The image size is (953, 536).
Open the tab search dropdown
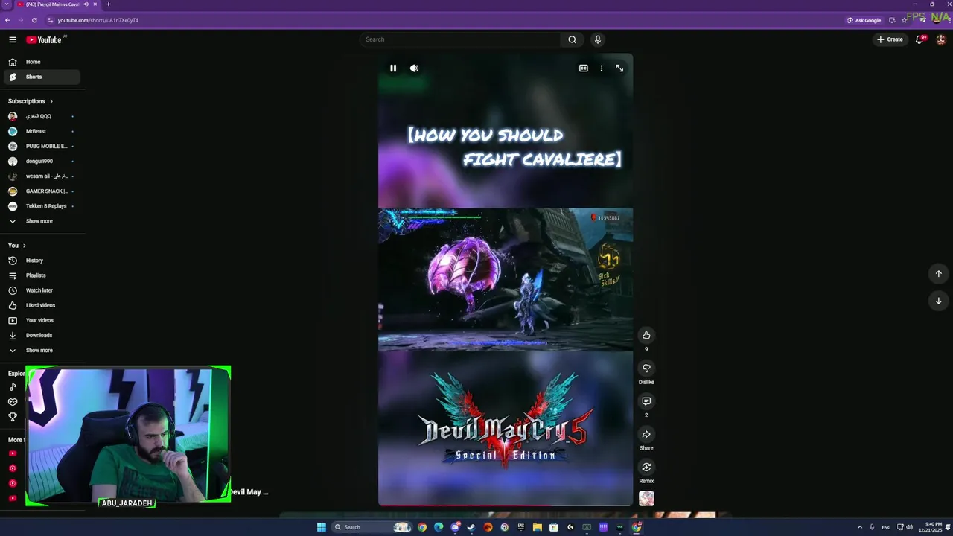(x=6, y=4)
